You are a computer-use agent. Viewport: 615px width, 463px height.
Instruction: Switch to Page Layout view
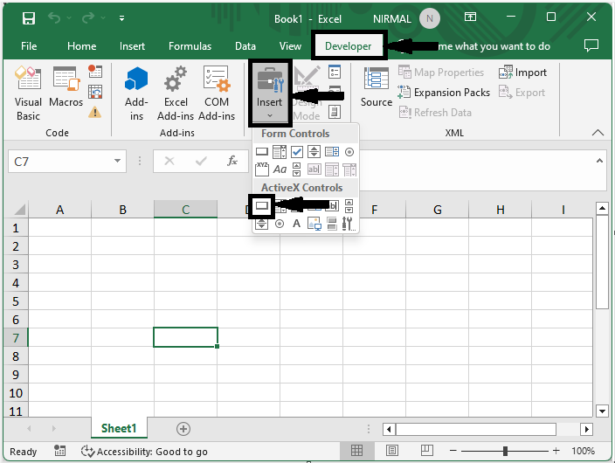392,451
